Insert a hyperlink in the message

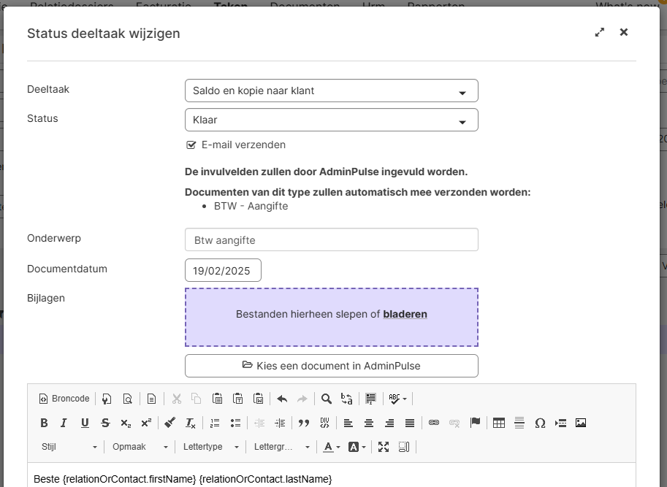(x=434, y=423)
